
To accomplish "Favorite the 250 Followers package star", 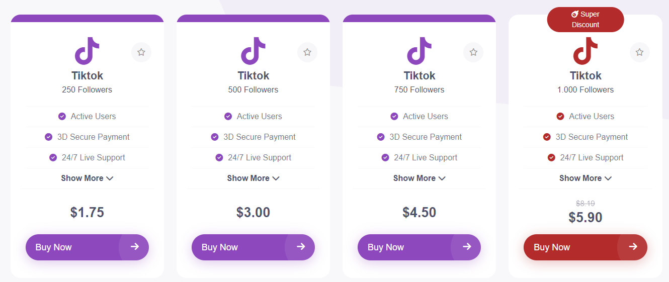I will (x=141, y=52).
